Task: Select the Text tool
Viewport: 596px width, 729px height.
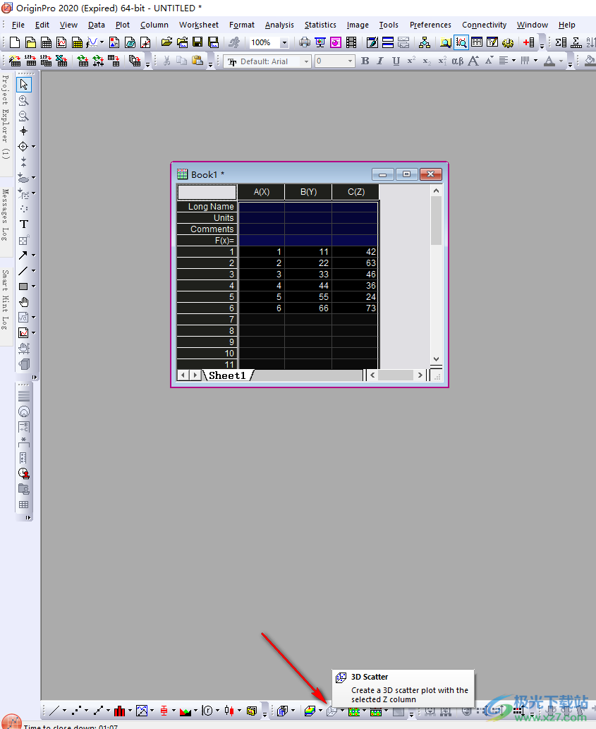Action: pos(24,224)
